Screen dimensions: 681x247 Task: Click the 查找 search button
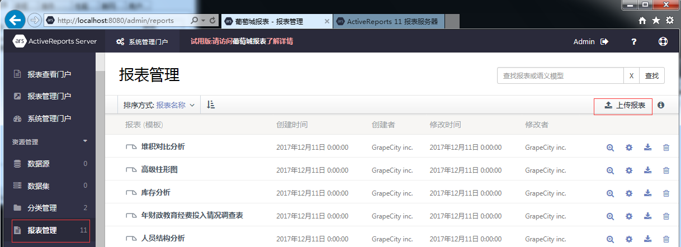tap(652, 75)
